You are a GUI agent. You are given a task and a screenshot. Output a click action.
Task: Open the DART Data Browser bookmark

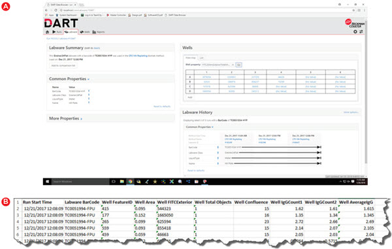tap(175, 15)
